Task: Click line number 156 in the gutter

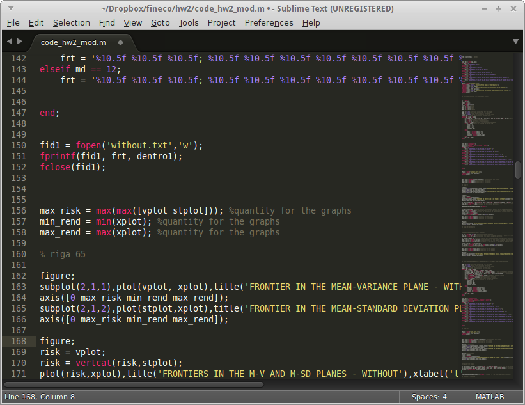Action: click(x=19, y=210)
